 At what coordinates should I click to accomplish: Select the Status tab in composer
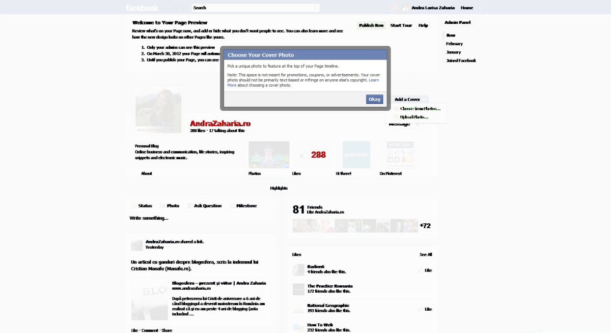coord(142,206)
